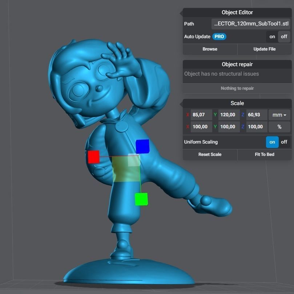Click Nothing to repair button
Image resolution: width=294 pixels, height=294 pixels.
237,88
